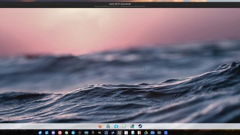The width and height of the screenshot is (240, 135).
Task: Open the green document app in the Zorin taskbar
Action: pos(124,126)
